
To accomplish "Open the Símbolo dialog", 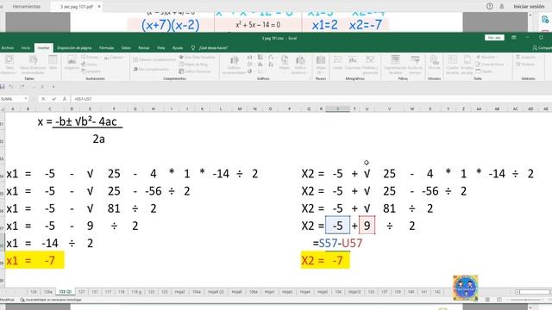I will point(525,65).
